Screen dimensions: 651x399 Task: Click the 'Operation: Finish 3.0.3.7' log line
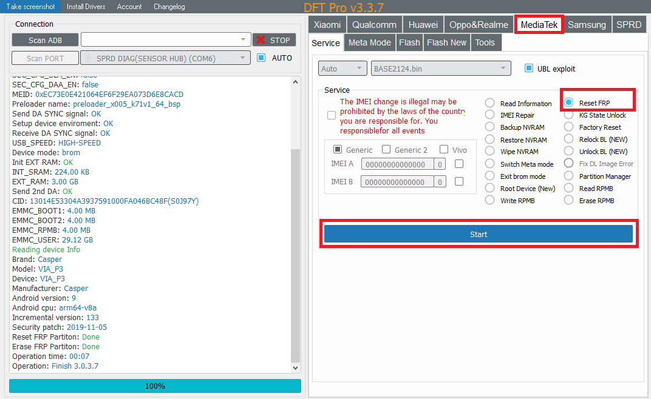coord(55,366)
